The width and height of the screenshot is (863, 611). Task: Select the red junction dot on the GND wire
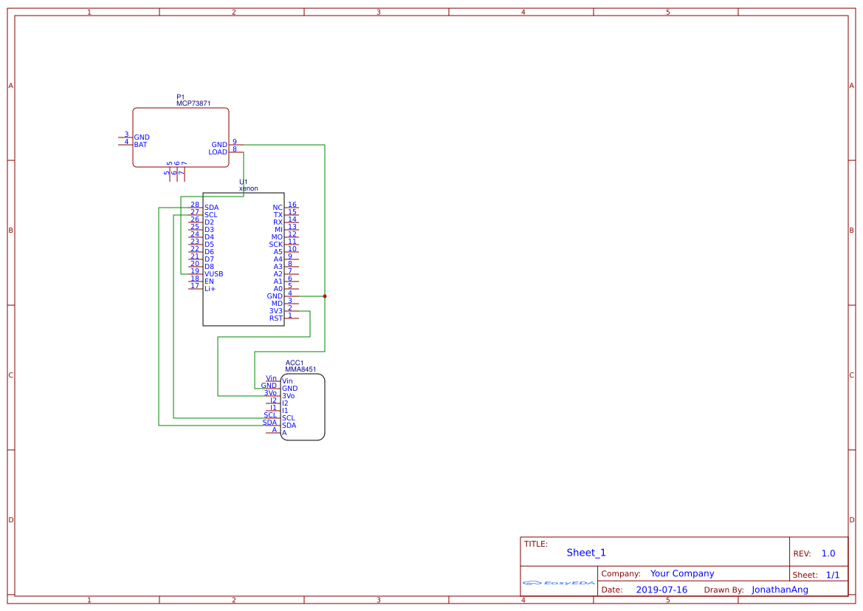pos(325,296)
